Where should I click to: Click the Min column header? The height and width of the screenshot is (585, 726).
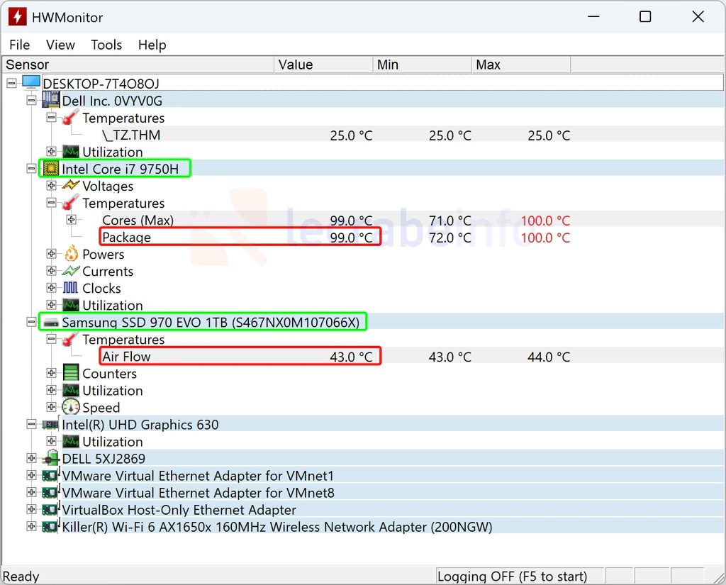click(x=423, y=65)
